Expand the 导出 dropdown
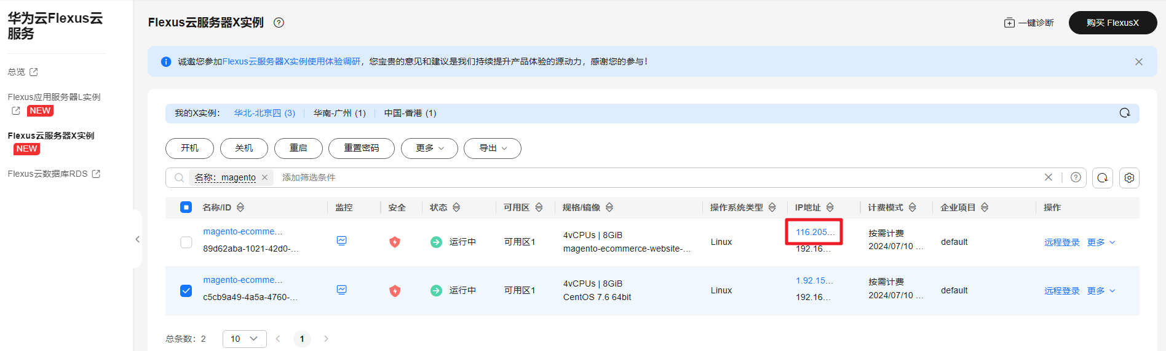 (x=493, y=148)
